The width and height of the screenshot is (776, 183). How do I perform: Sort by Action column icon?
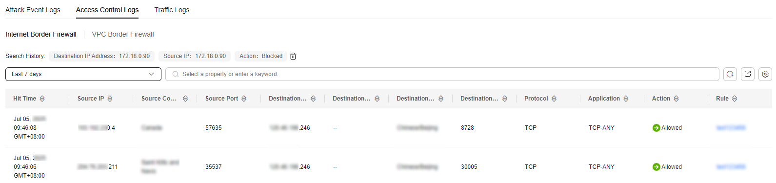point(676,99)
